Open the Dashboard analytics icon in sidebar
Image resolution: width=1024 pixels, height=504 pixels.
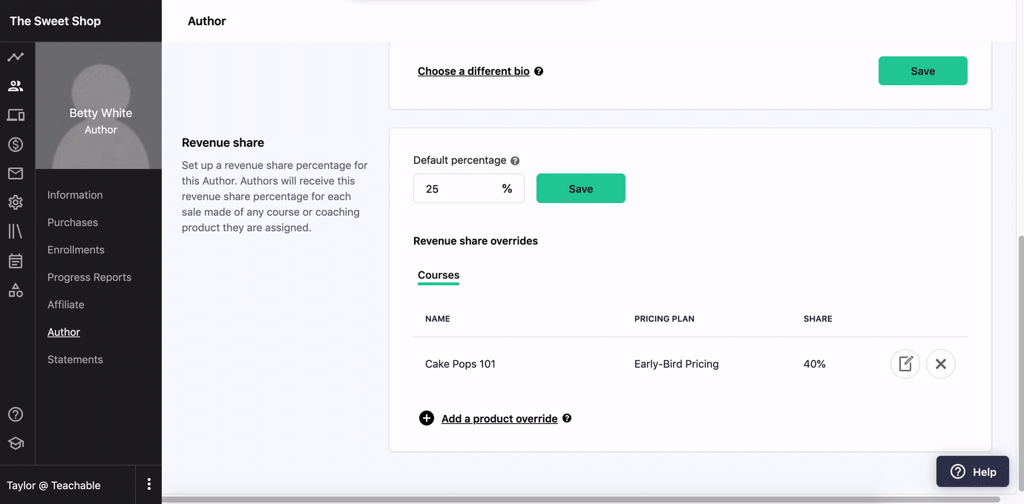coord(16,57)
